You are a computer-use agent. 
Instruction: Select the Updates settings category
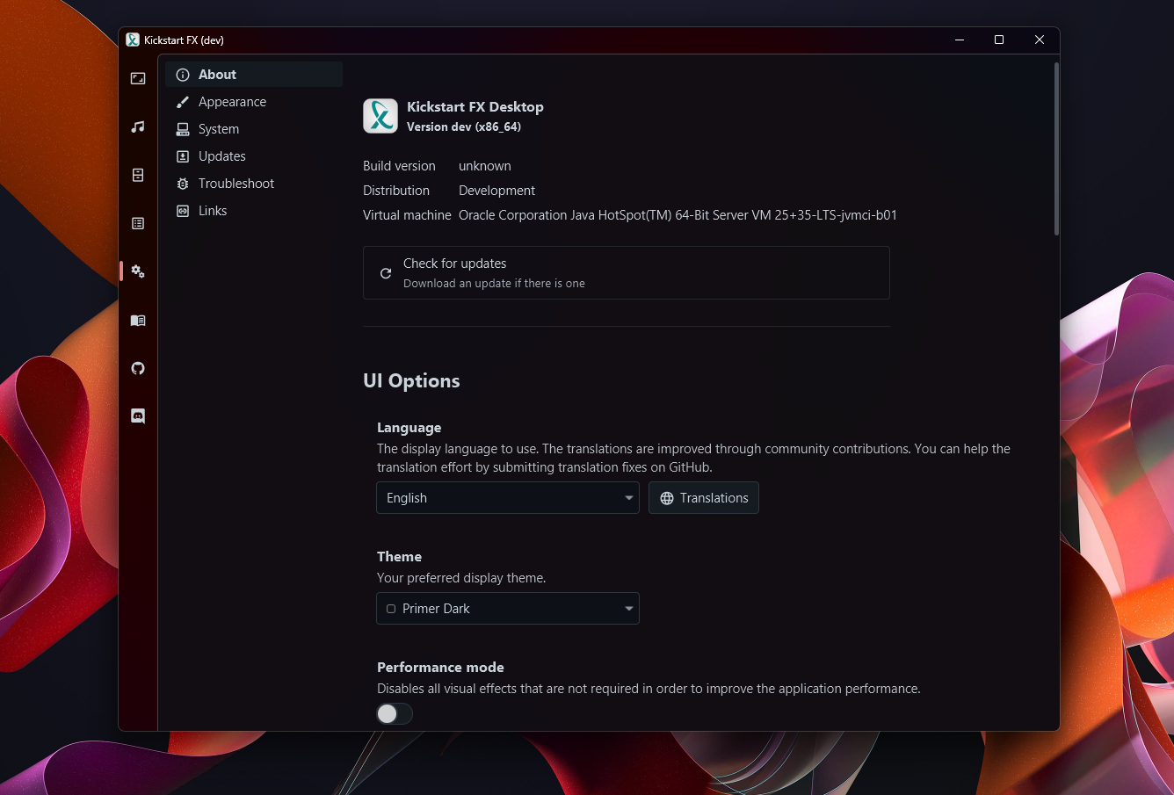(254, 156)
